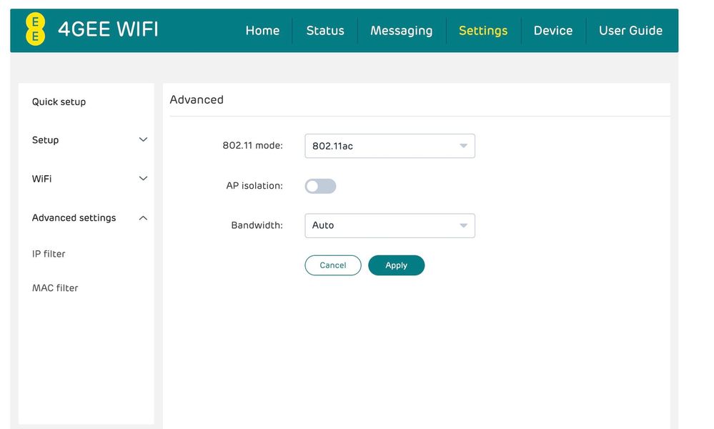Open the IP filter page
The image size is (714, 429).
click(49, 254)
